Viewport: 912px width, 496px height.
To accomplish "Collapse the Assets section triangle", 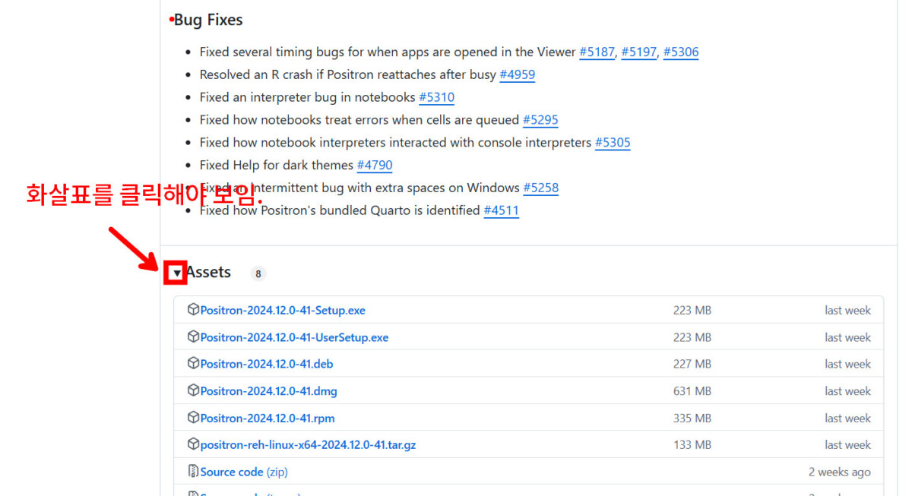I will (176, 273).
